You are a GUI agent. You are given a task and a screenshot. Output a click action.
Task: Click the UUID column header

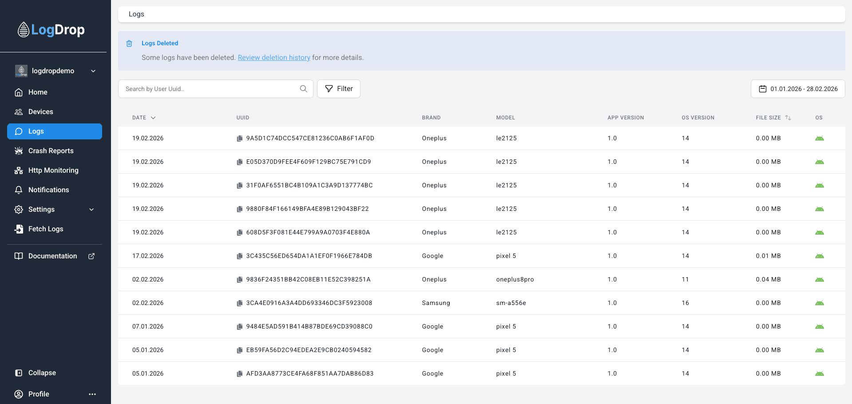click(243, 118)
